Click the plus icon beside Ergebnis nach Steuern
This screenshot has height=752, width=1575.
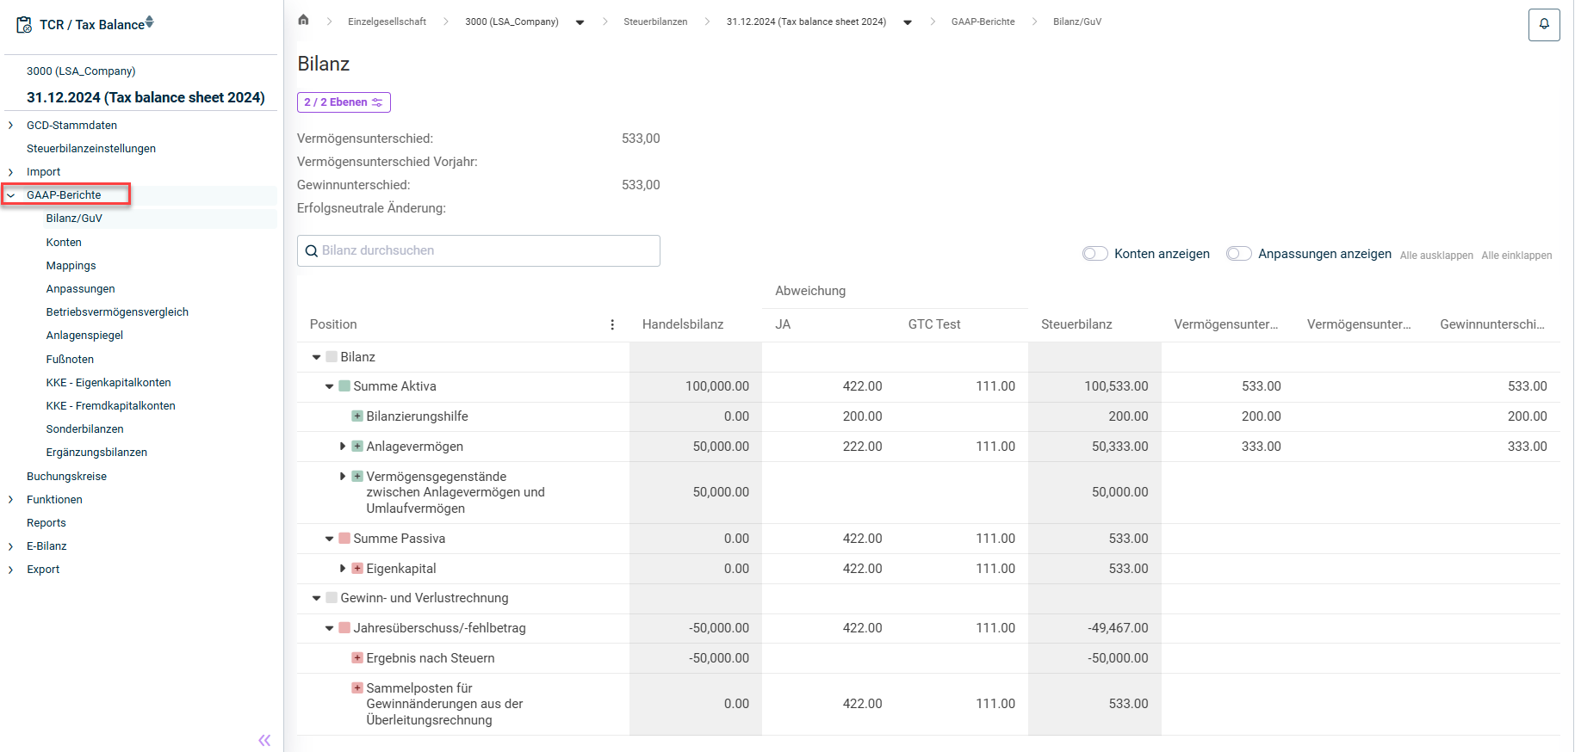click(357, 658)
